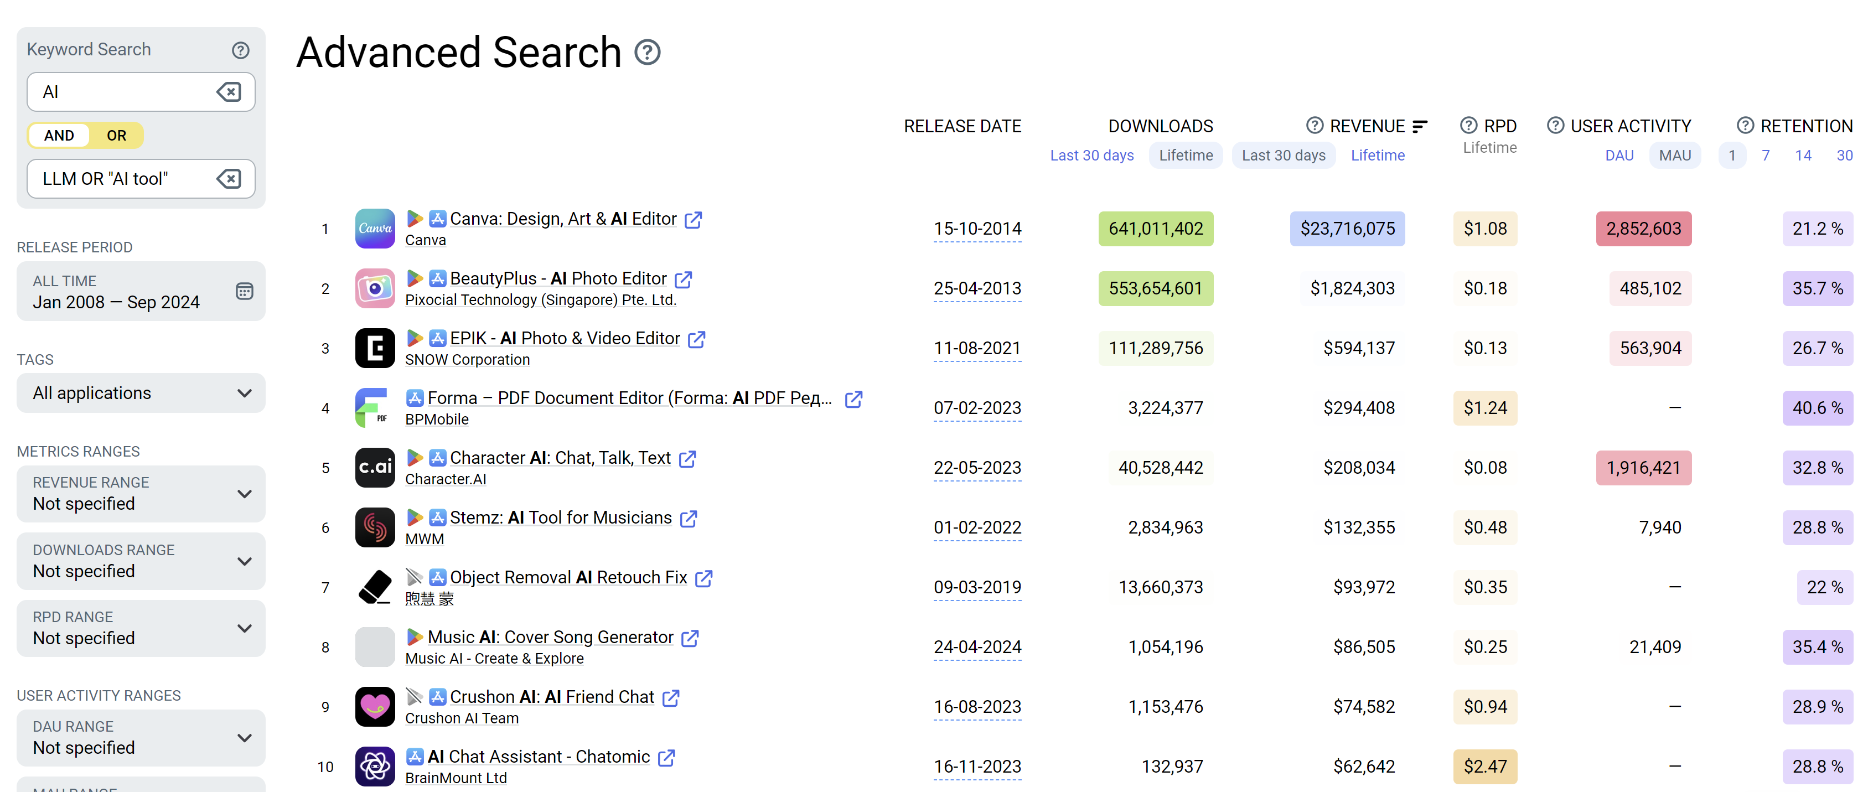Select day 1 retention
Screen dimensions: 1868x792
(x=1732, y=155)
